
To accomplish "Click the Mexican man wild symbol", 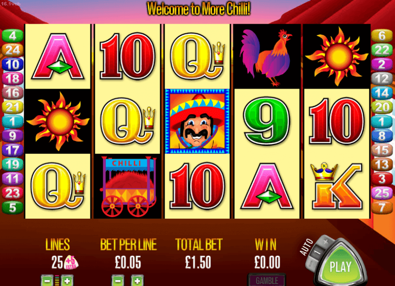I will pyautogui.click(x=197, y=121).
